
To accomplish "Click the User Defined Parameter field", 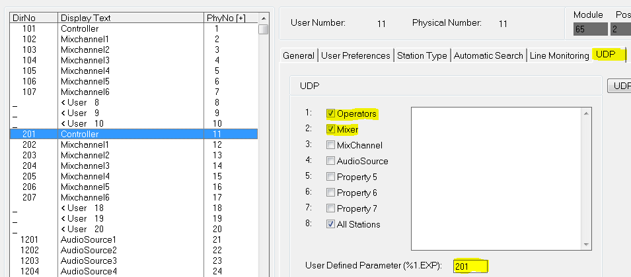I will tap(470, 266).
